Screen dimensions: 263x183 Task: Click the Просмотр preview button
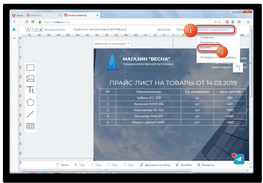click(x=164, y=30)
